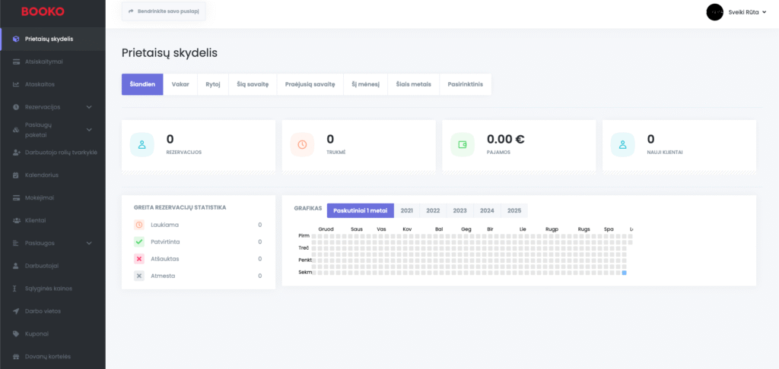This screenshot has height=369, width=779.
Task: Click the green Patvirtinta checkmark icon
Action: [x=139, y=241]
